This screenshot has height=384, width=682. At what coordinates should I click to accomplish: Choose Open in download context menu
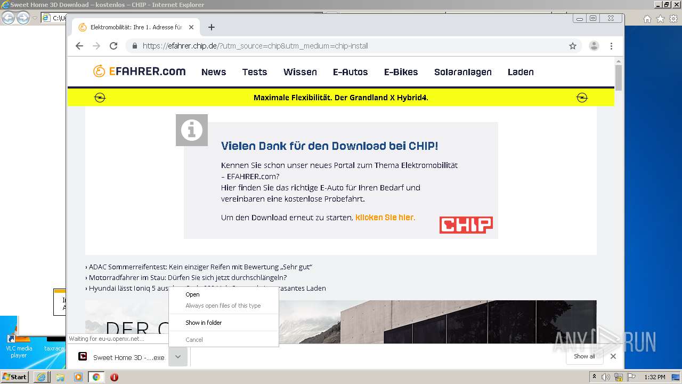pyautogui.click(x=224, y=294)
